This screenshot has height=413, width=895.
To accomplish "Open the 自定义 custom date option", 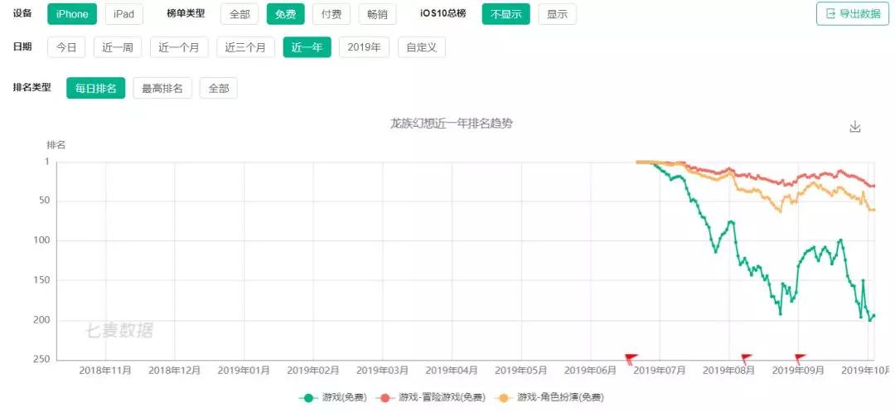I will (x=422, y=47).
